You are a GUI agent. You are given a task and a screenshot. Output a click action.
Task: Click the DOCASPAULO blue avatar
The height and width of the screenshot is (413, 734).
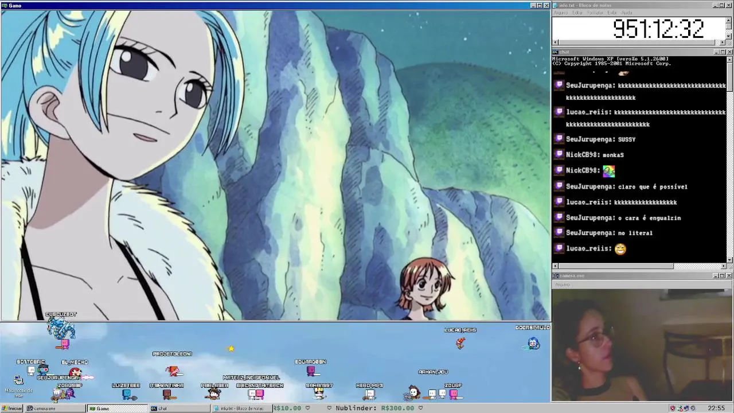(533, 342)
